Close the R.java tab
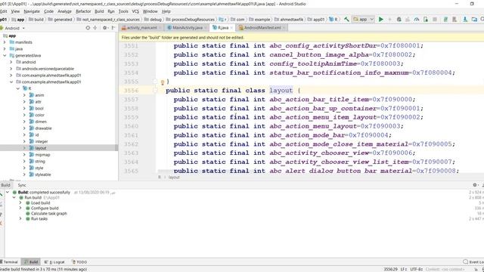 (231, 28)
